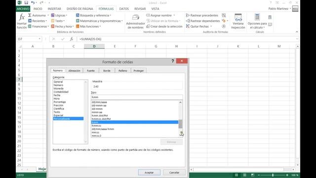Close the Formato de celdas dialog
316x178 pixels.
click(182, 61)
